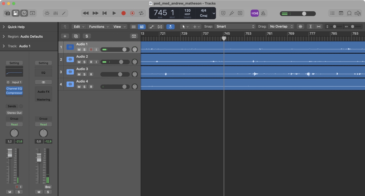
Task: Expand the Quick Help section
Action: click(4, 27)
